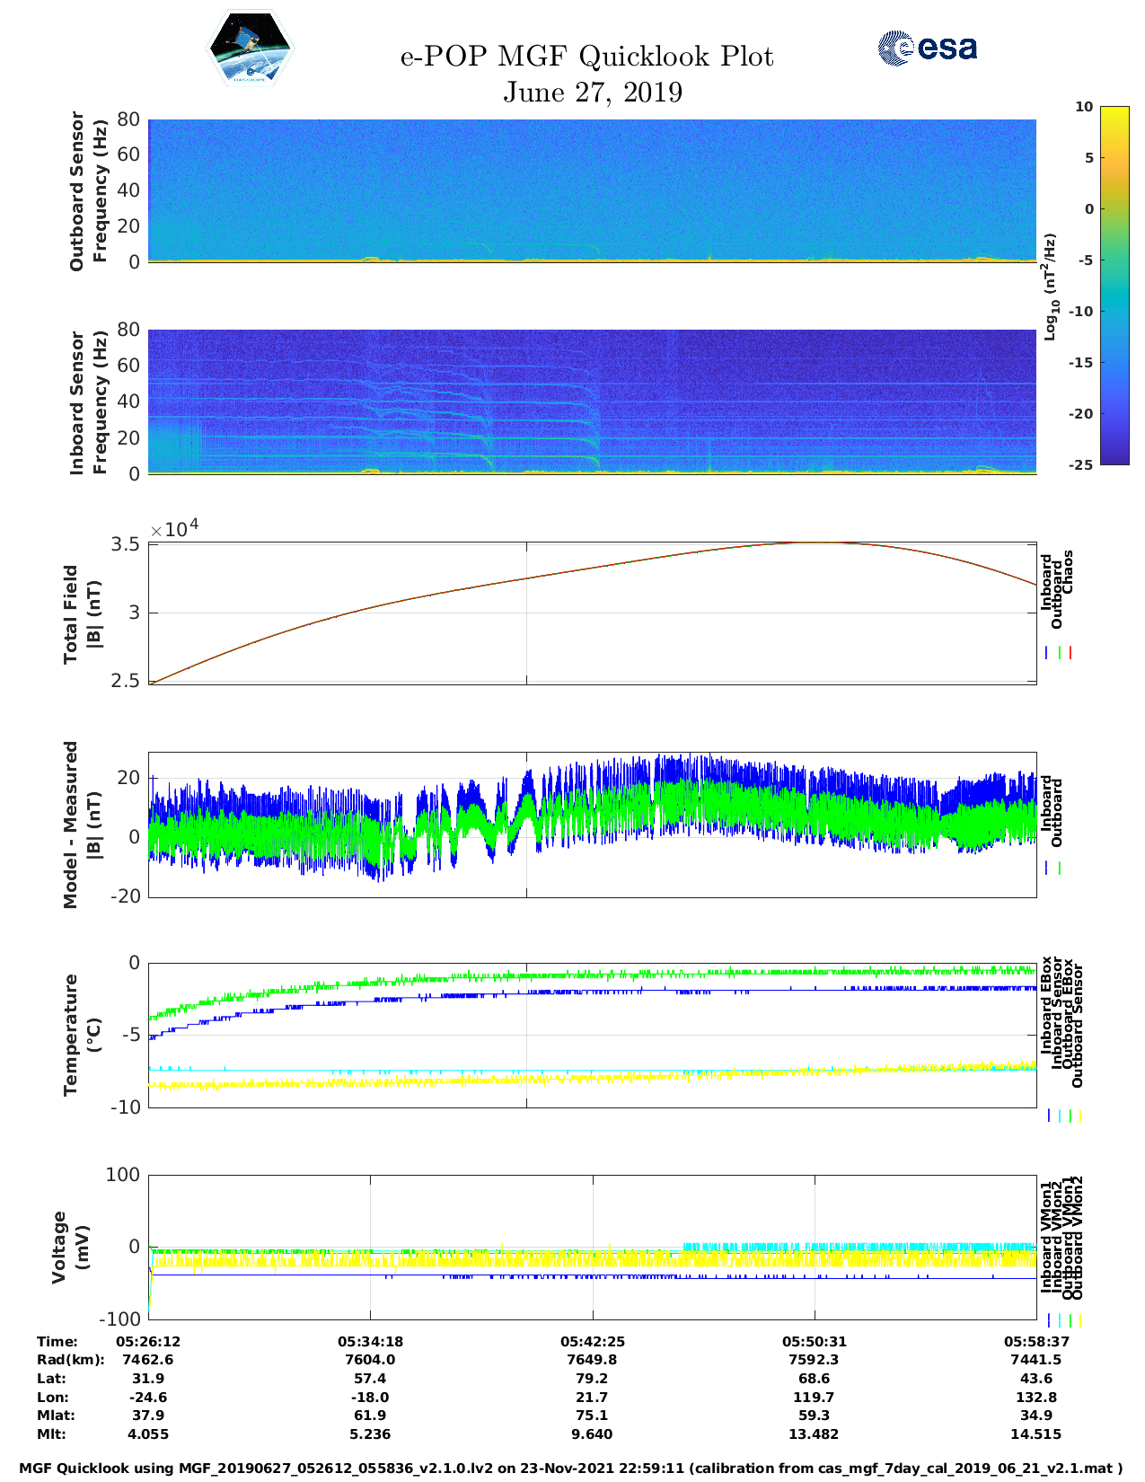Click the e-POP MGF Quicklook Plot title
Screen dimensions: 1145x1482
tap(586, 57)
